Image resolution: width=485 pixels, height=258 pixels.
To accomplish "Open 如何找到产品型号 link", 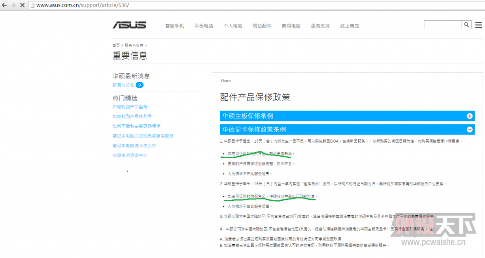I will 130,107.
